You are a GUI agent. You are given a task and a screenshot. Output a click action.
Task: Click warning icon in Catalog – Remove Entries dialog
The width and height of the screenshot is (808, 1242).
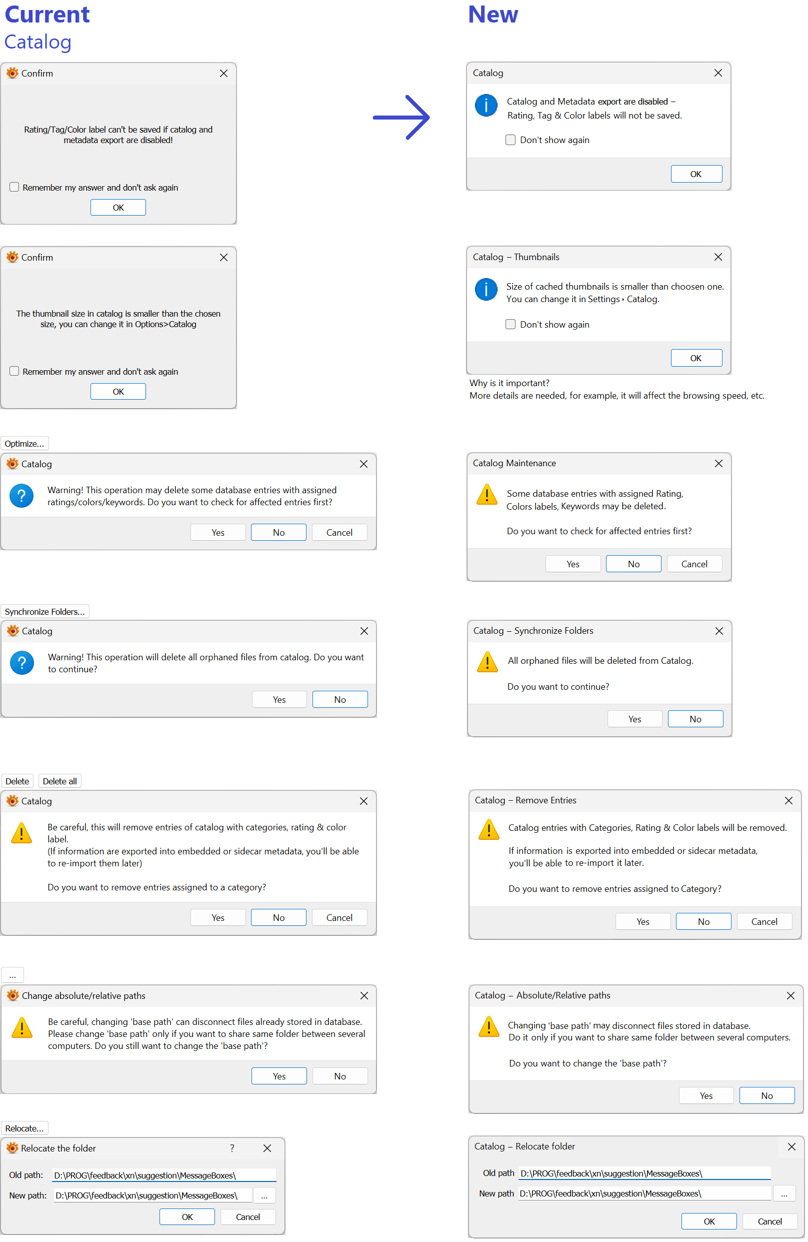[489, 829]
